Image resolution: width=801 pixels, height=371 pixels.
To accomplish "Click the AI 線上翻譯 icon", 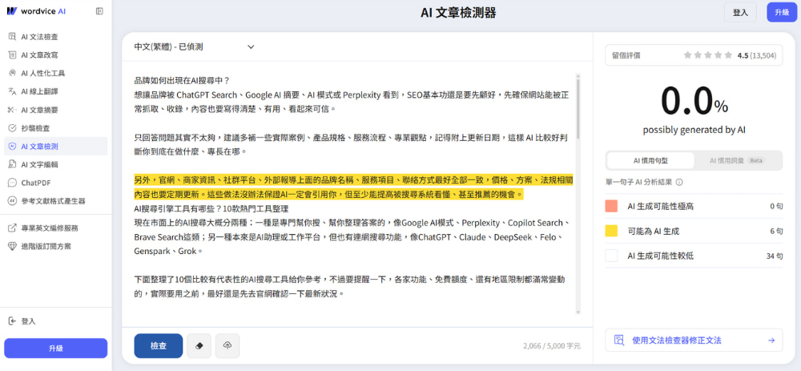I will pos(13,91).
